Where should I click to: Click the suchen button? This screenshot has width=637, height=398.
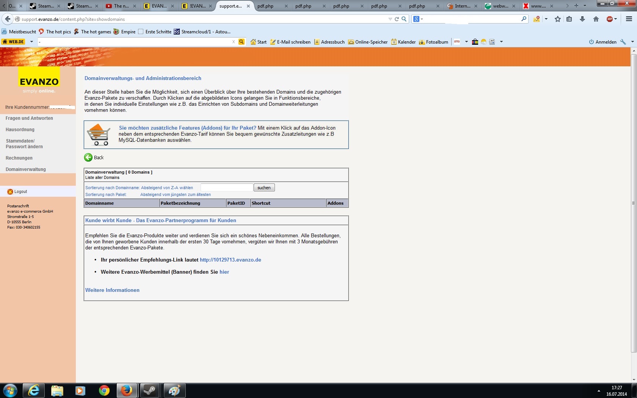[x=264, y=188]
